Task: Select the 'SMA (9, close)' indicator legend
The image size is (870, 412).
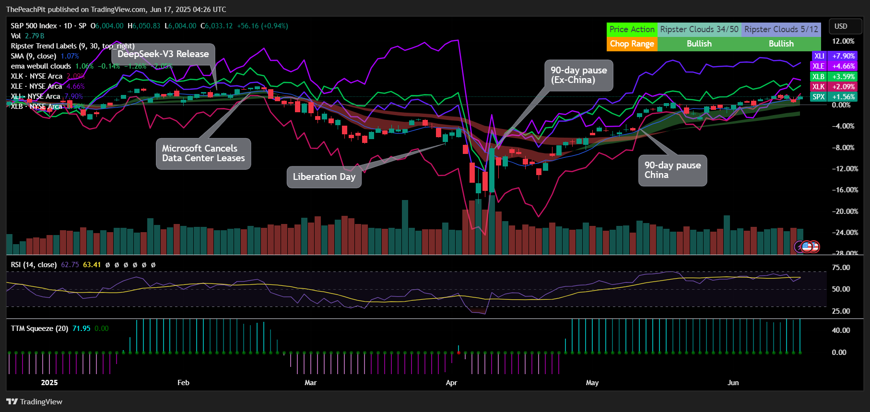Action: tap(34, 56)
